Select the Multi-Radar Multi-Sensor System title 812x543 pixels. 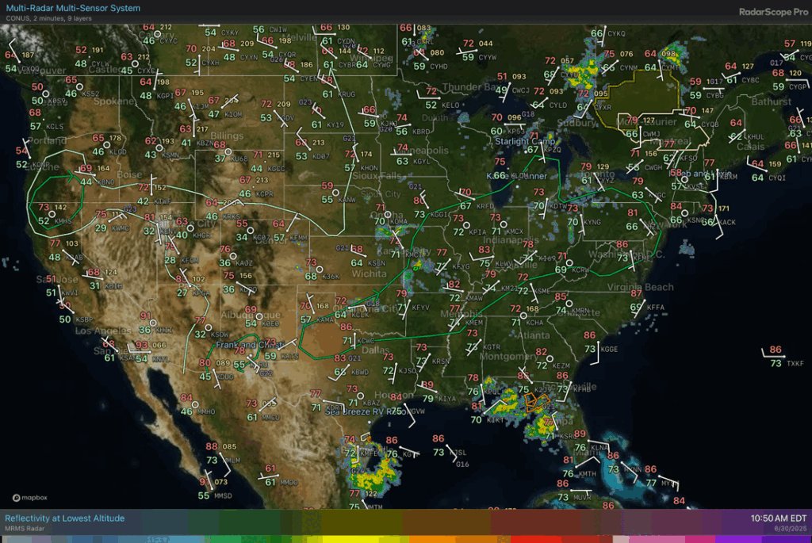click(73, 8)
